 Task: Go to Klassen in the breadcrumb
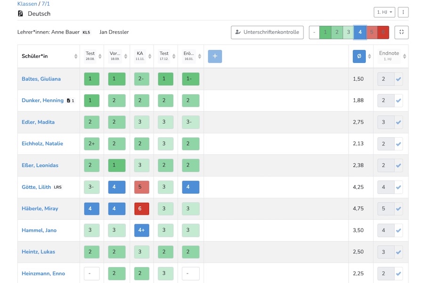click(26, 4)
